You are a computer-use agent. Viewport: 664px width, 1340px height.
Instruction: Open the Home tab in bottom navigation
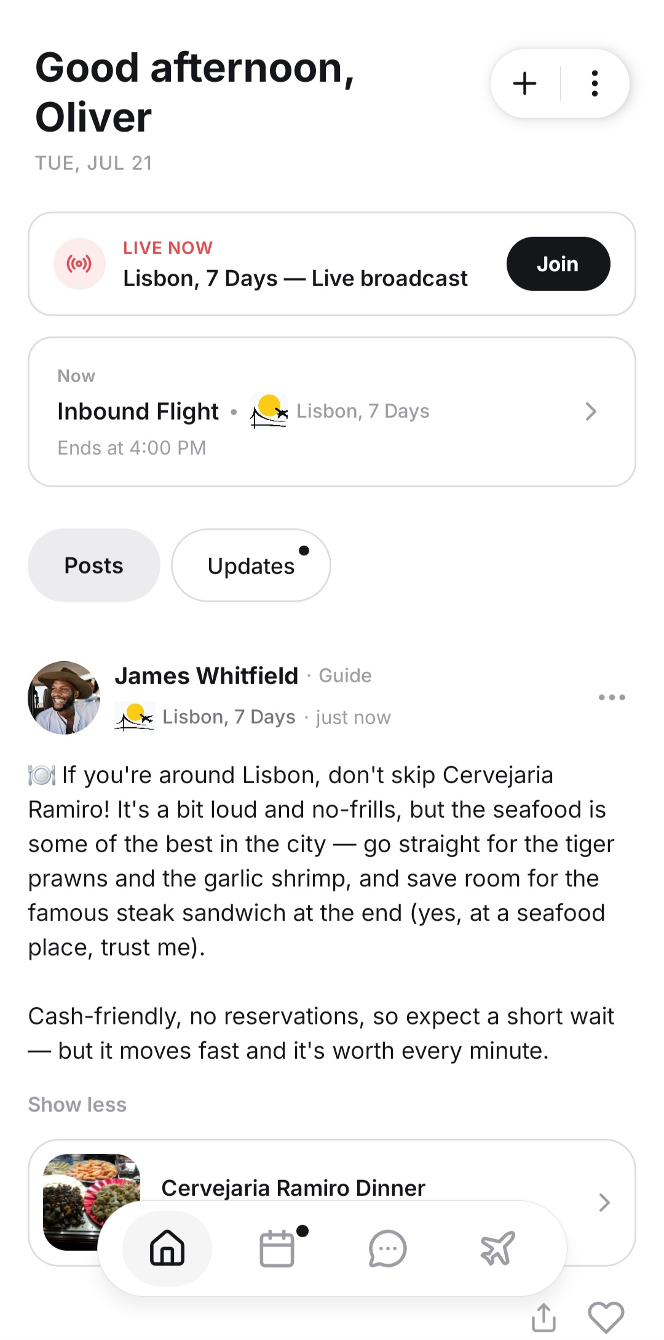(x=167, y=1248)
